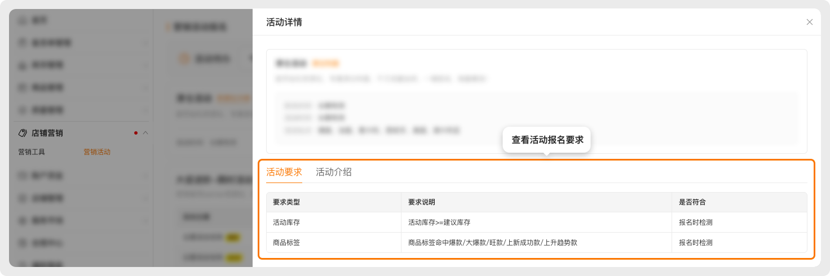Go to 营销活动 in the sidebar submenu
This screenshot has width=830, height=276.
click(97, 152)
